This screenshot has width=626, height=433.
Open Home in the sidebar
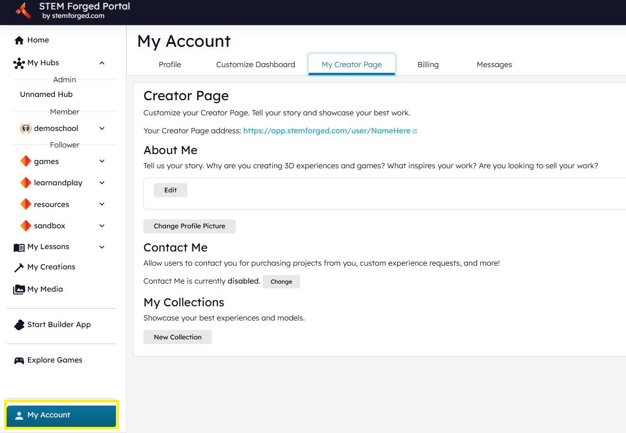pos(38,40)
